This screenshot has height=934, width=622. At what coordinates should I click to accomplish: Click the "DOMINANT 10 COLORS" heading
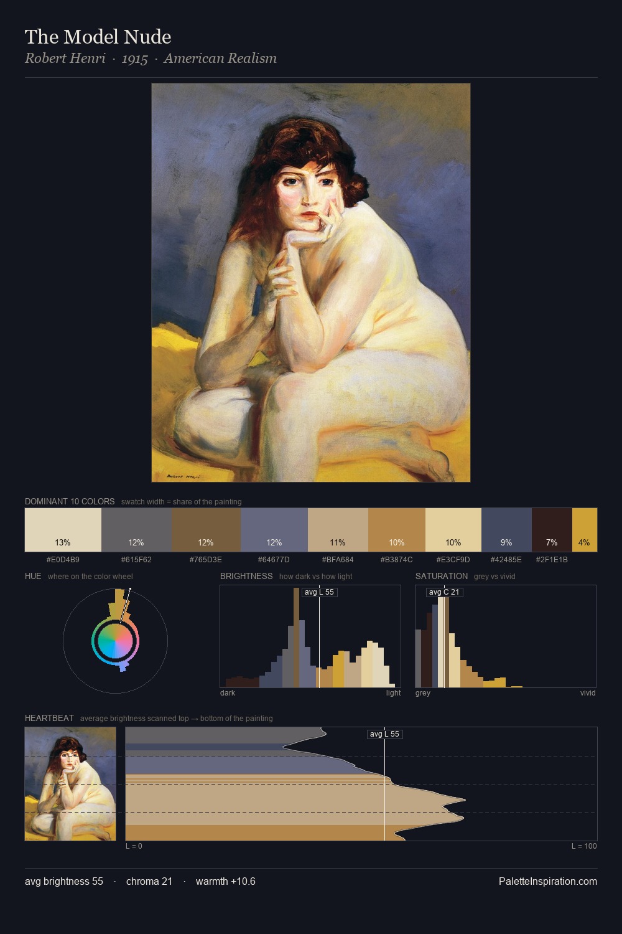tap(70, 501)
